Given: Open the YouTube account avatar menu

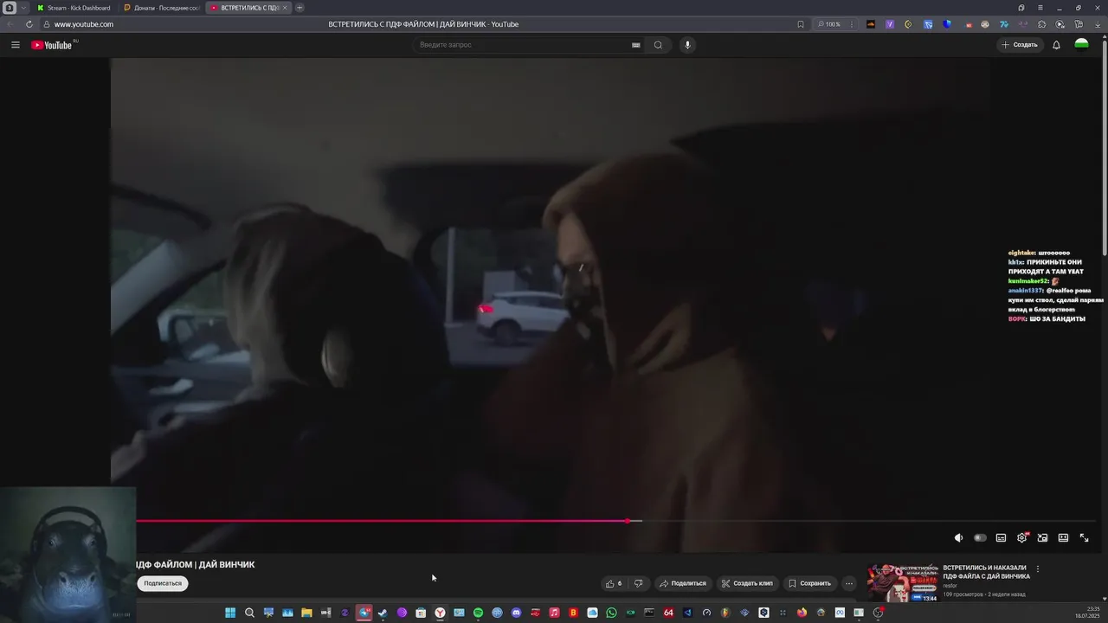Looking at the screenshot, I should tap(1081, 45).
